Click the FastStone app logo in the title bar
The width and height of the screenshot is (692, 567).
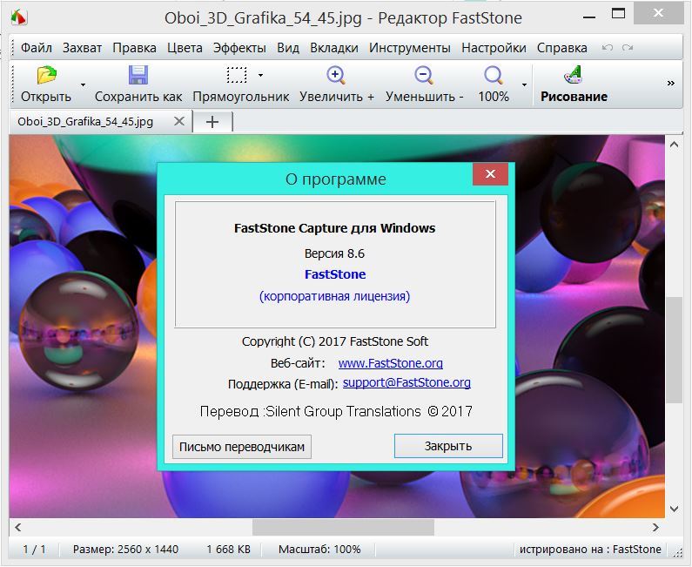(x=19, y=17)
